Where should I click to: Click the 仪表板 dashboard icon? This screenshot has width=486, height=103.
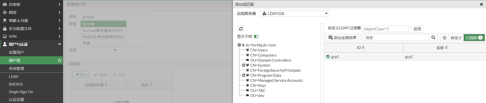(5, 4)
